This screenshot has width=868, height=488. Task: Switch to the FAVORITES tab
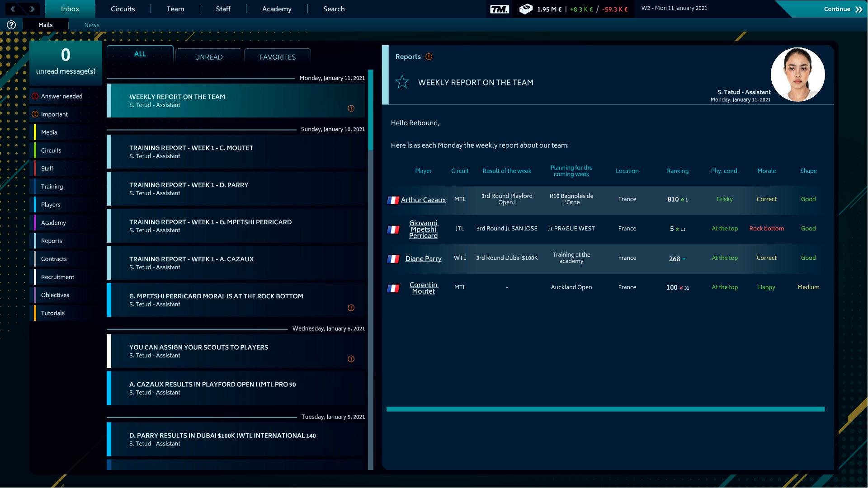[x=277, y=57]
